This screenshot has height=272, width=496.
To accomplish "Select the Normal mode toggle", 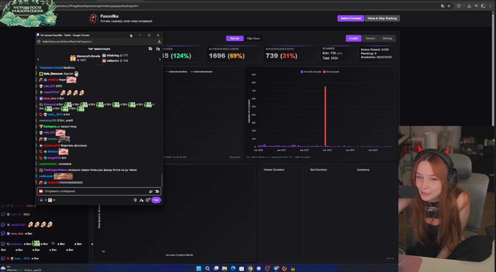I will pyautogui.click(x=235, y=39).
